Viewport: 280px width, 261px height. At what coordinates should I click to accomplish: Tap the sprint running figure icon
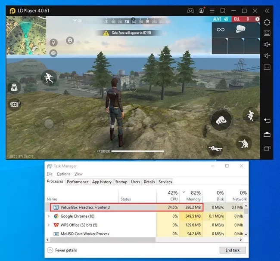(x=49, y=78)
